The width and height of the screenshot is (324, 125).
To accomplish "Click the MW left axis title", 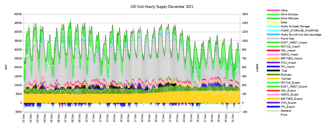I will tap(6, 68).
